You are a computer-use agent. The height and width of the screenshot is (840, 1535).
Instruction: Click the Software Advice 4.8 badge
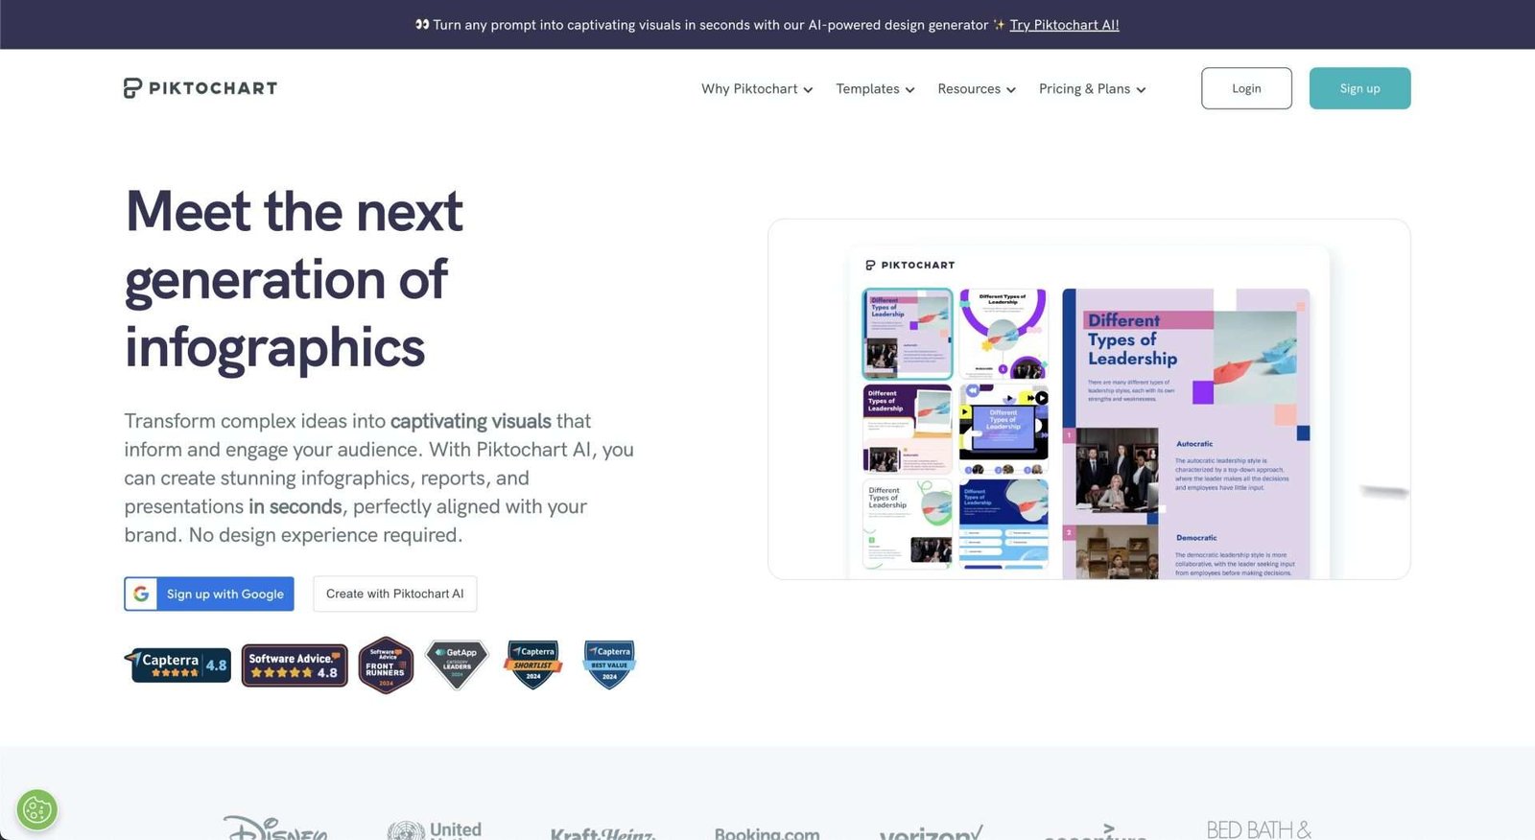(x=295, y=665)
